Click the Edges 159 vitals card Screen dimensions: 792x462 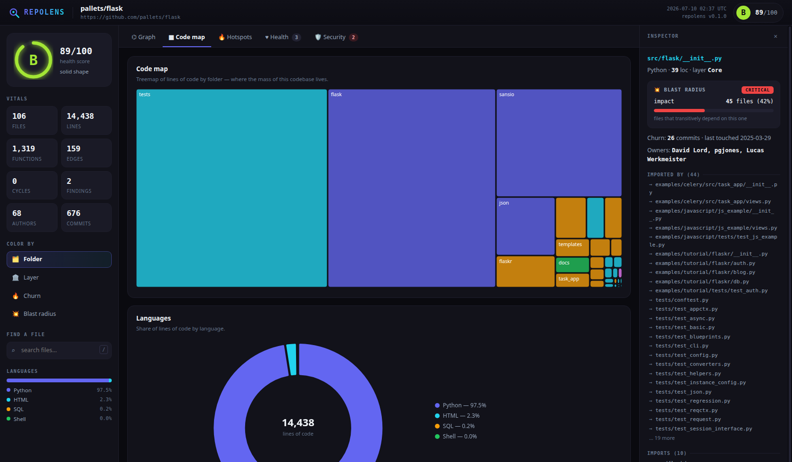click(x=86, y=153)
